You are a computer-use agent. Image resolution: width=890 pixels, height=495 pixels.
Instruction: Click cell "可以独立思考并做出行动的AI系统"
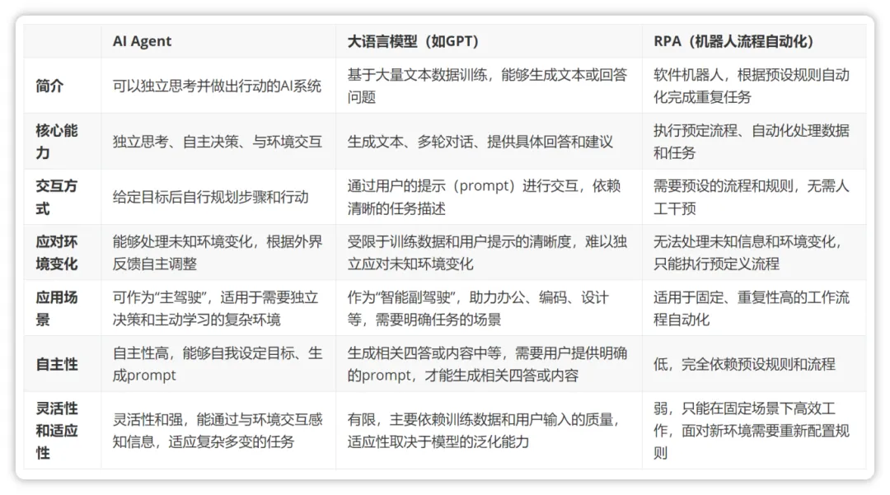(x=217, y=86)
